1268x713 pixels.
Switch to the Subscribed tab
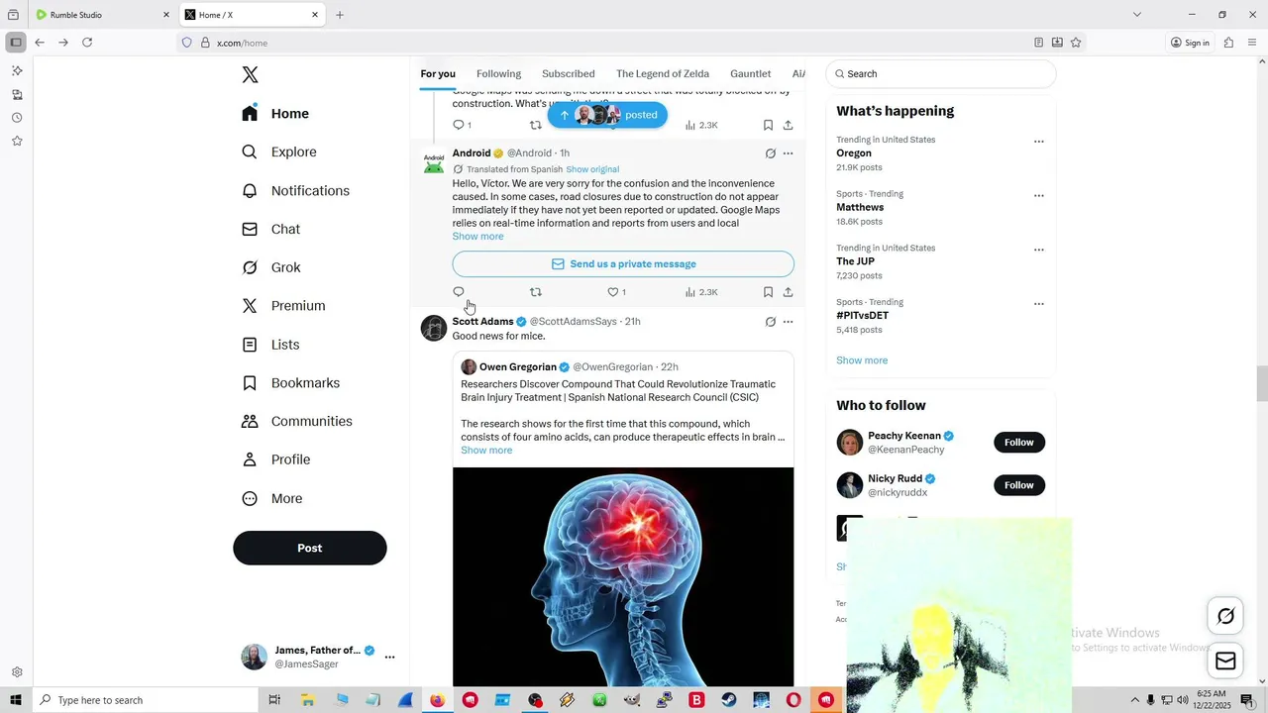[569, 74]
